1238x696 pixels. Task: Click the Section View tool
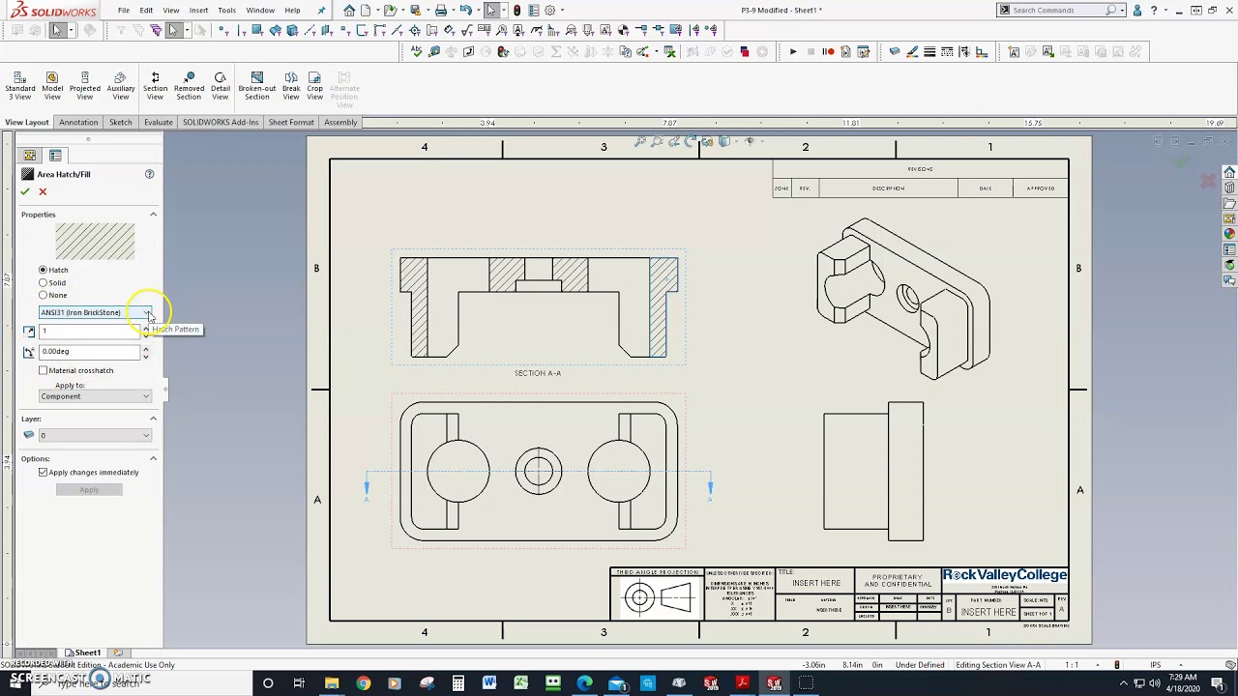[x=155, y=85]
